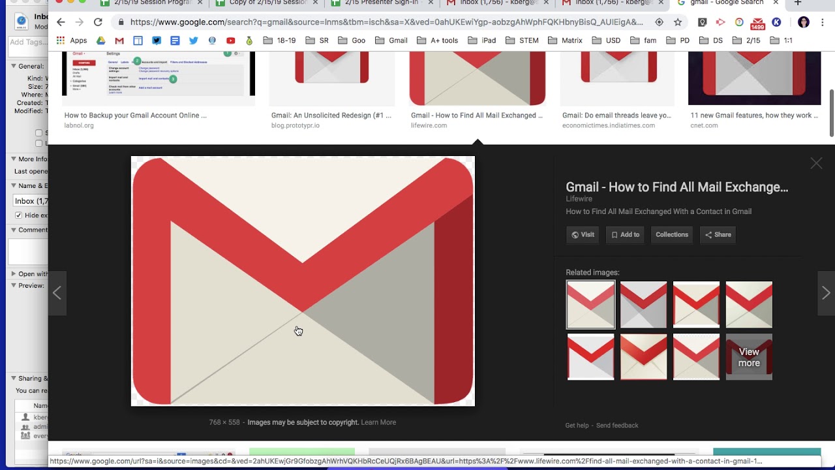Viewport: 835px width, 470px height.
Task: Close the 2/15 Presenter Sign-In tab
Action: [x=431, y=3]
